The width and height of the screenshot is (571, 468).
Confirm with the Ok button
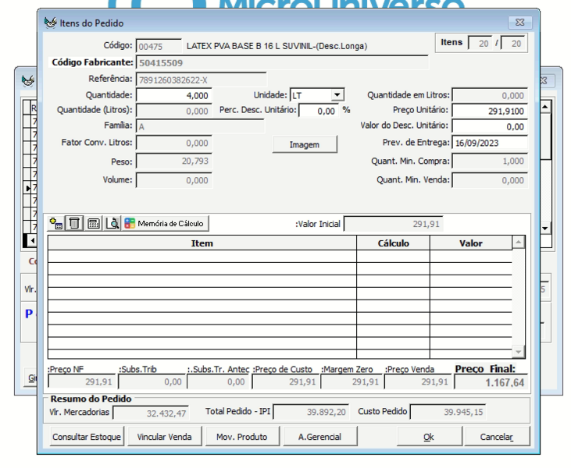pos(429,437)
